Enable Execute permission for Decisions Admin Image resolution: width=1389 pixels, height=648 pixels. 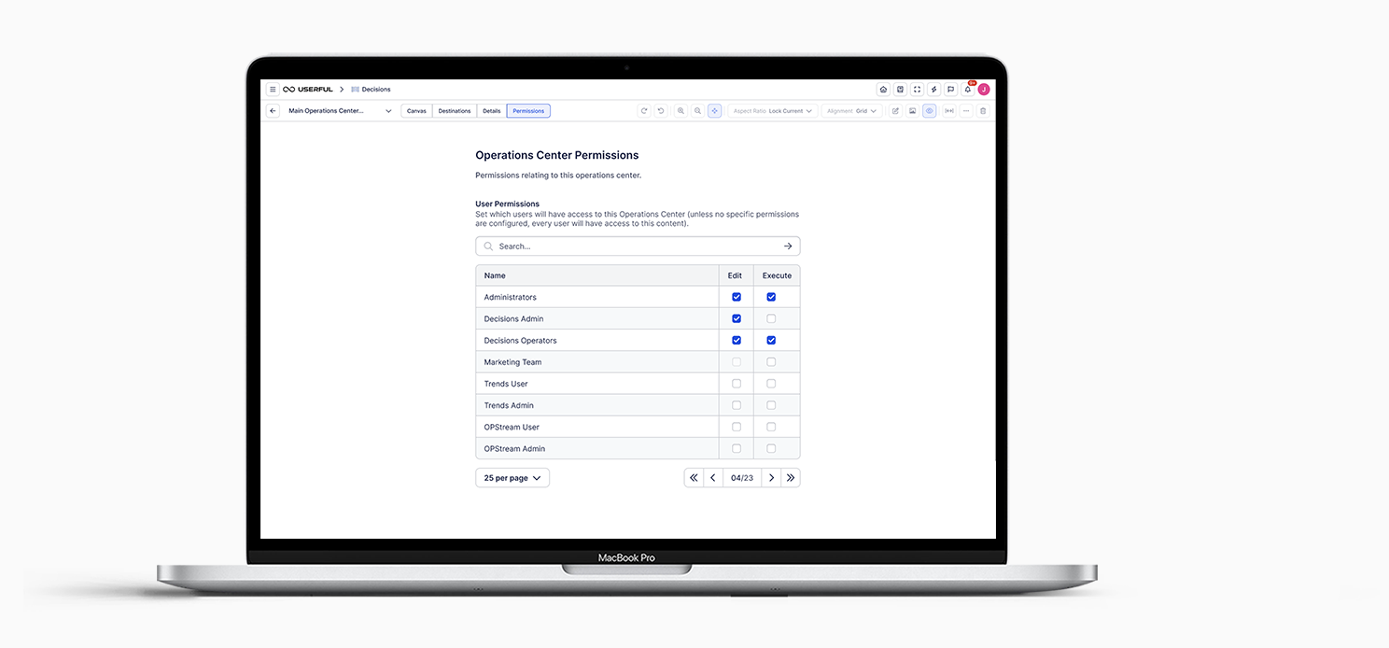point(771,319)
